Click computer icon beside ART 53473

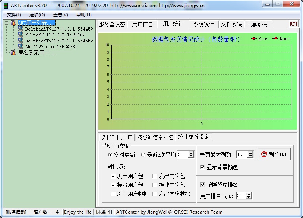click(x=20, y=47)
